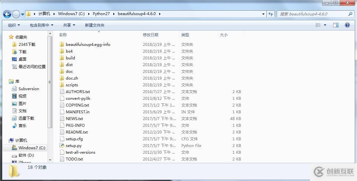Select 计算机 in the address breadcrumb
Image resolution: width=357 pixels, height=181 pixels.
pos(44,14)
